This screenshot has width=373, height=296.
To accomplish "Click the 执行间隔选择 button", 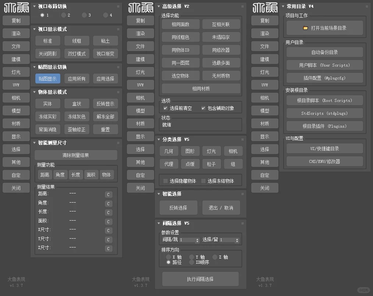I will [x=200, y=279].
